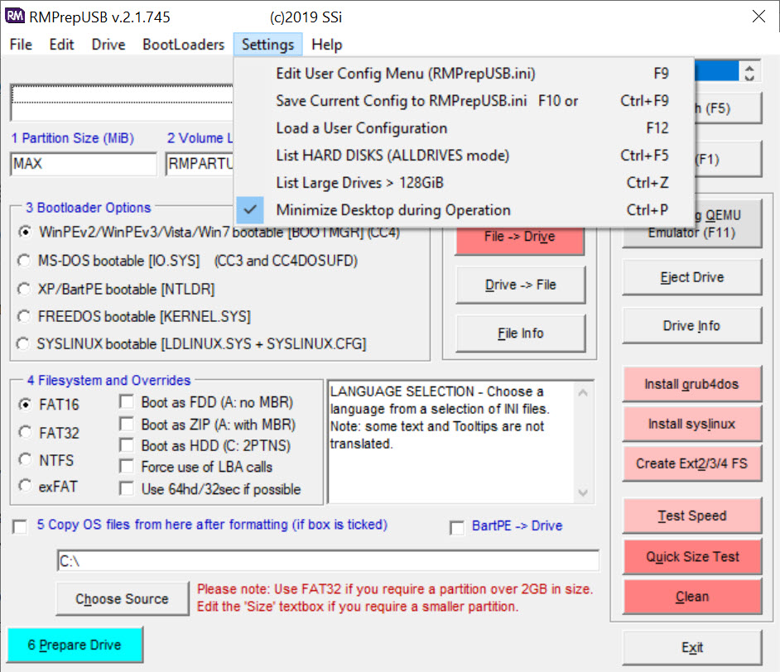Click the File -> Drive button

pos(520,241)
